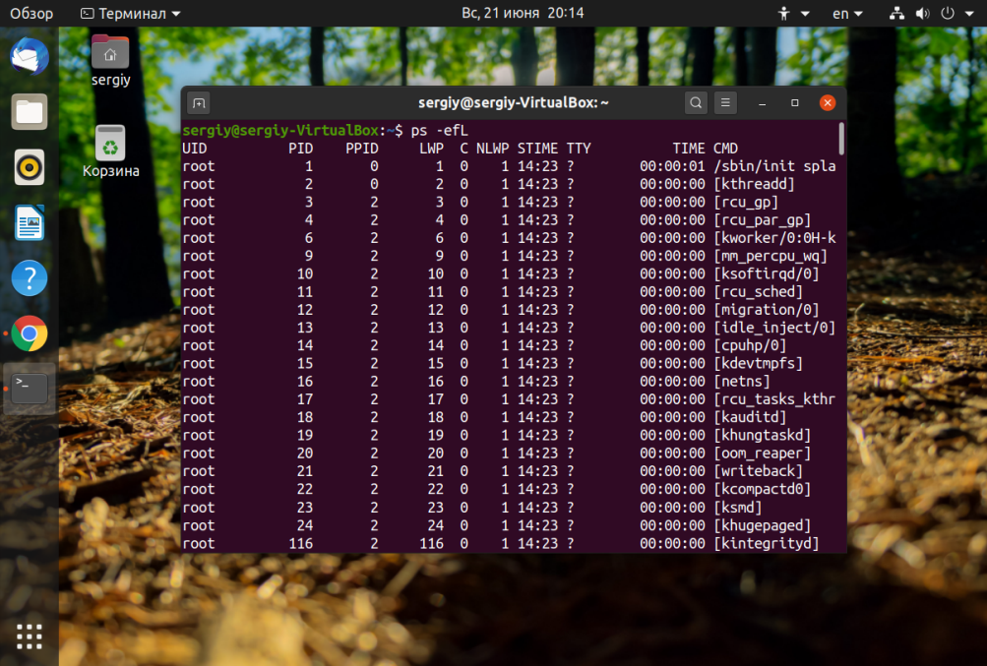
Task: Open the Терминал app menu
Action: (130, 13)
